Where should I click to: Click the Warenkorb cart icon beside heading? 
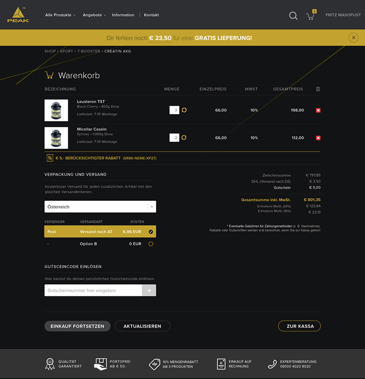(x=49, y=75)
